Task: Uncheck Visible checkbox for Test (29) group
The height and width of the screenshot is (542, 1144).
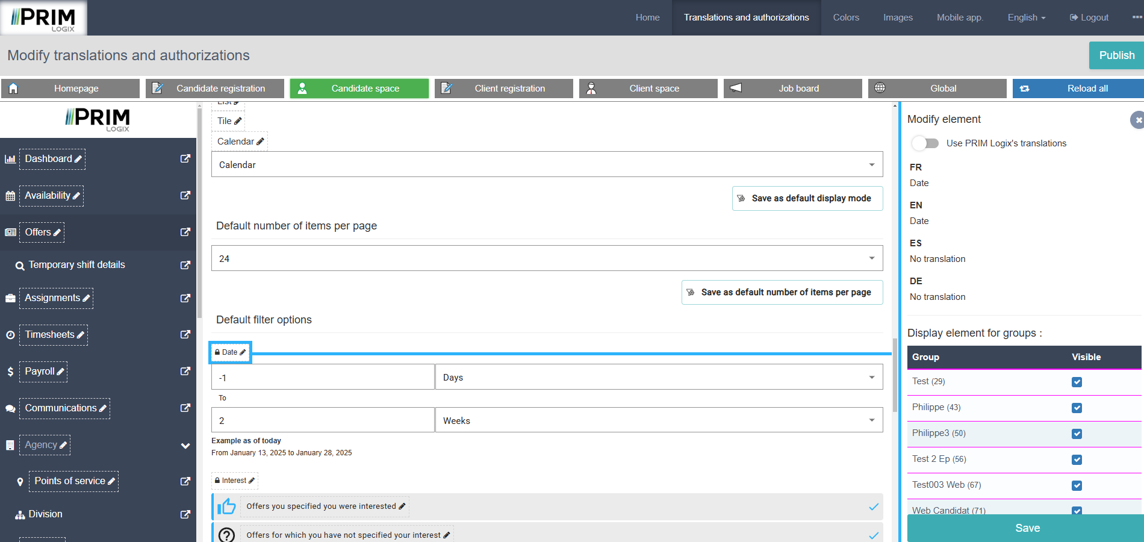Action: click(x=1077, y=382)
